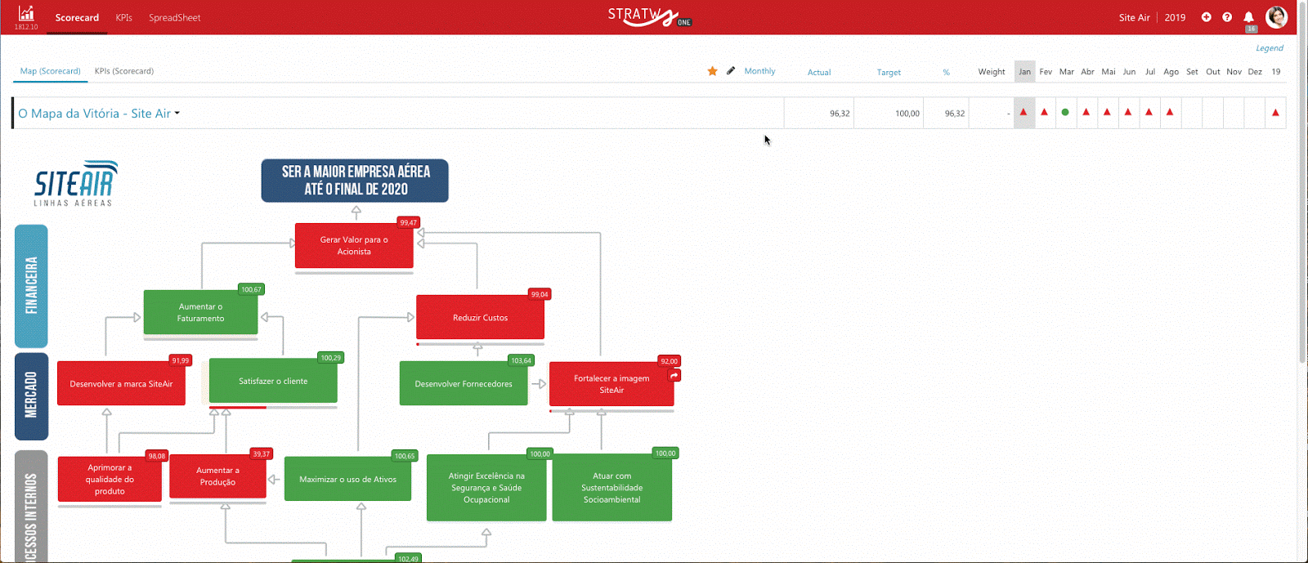Viewport: 1308px width, 563px height.
Task: Open the Desenvolver Fornecedores objective
Action: 464,383
